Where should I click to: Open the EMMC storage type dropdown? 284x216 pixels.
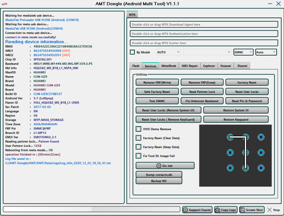[x=243, y=52]
